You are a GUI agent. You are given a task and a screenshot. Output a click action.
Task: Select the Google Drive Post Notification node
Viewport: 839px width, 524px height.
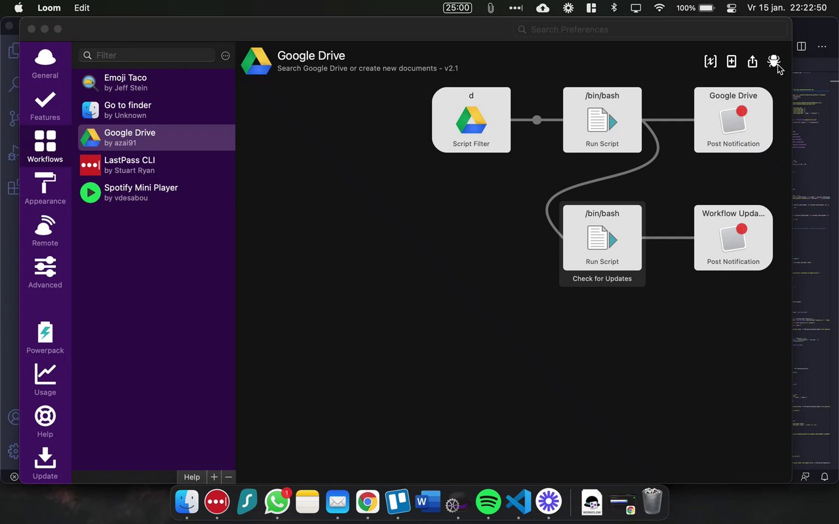(x=733, y=120)
